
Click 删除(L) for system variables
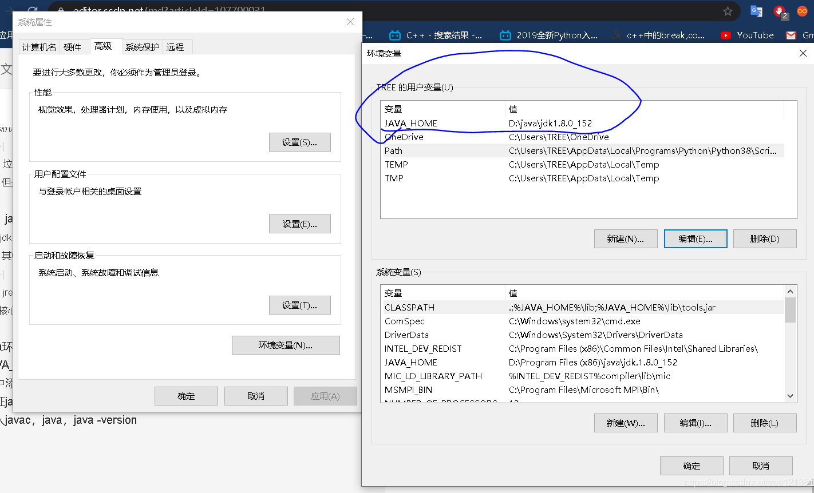pos(765,423)
